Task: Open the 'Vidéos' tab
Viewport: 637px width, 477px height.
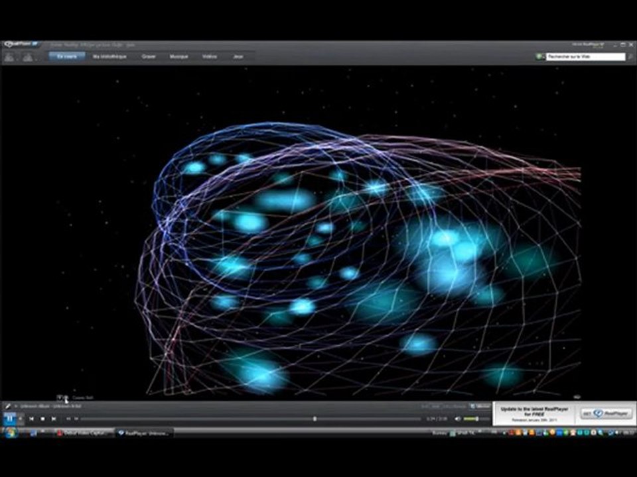Action: 210,56
